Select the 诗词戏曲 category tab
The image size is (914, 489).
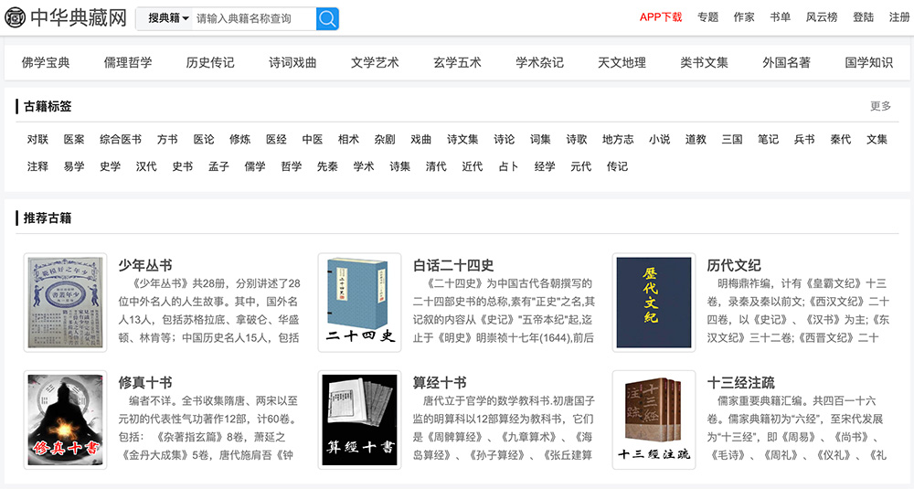pos(292,62)
